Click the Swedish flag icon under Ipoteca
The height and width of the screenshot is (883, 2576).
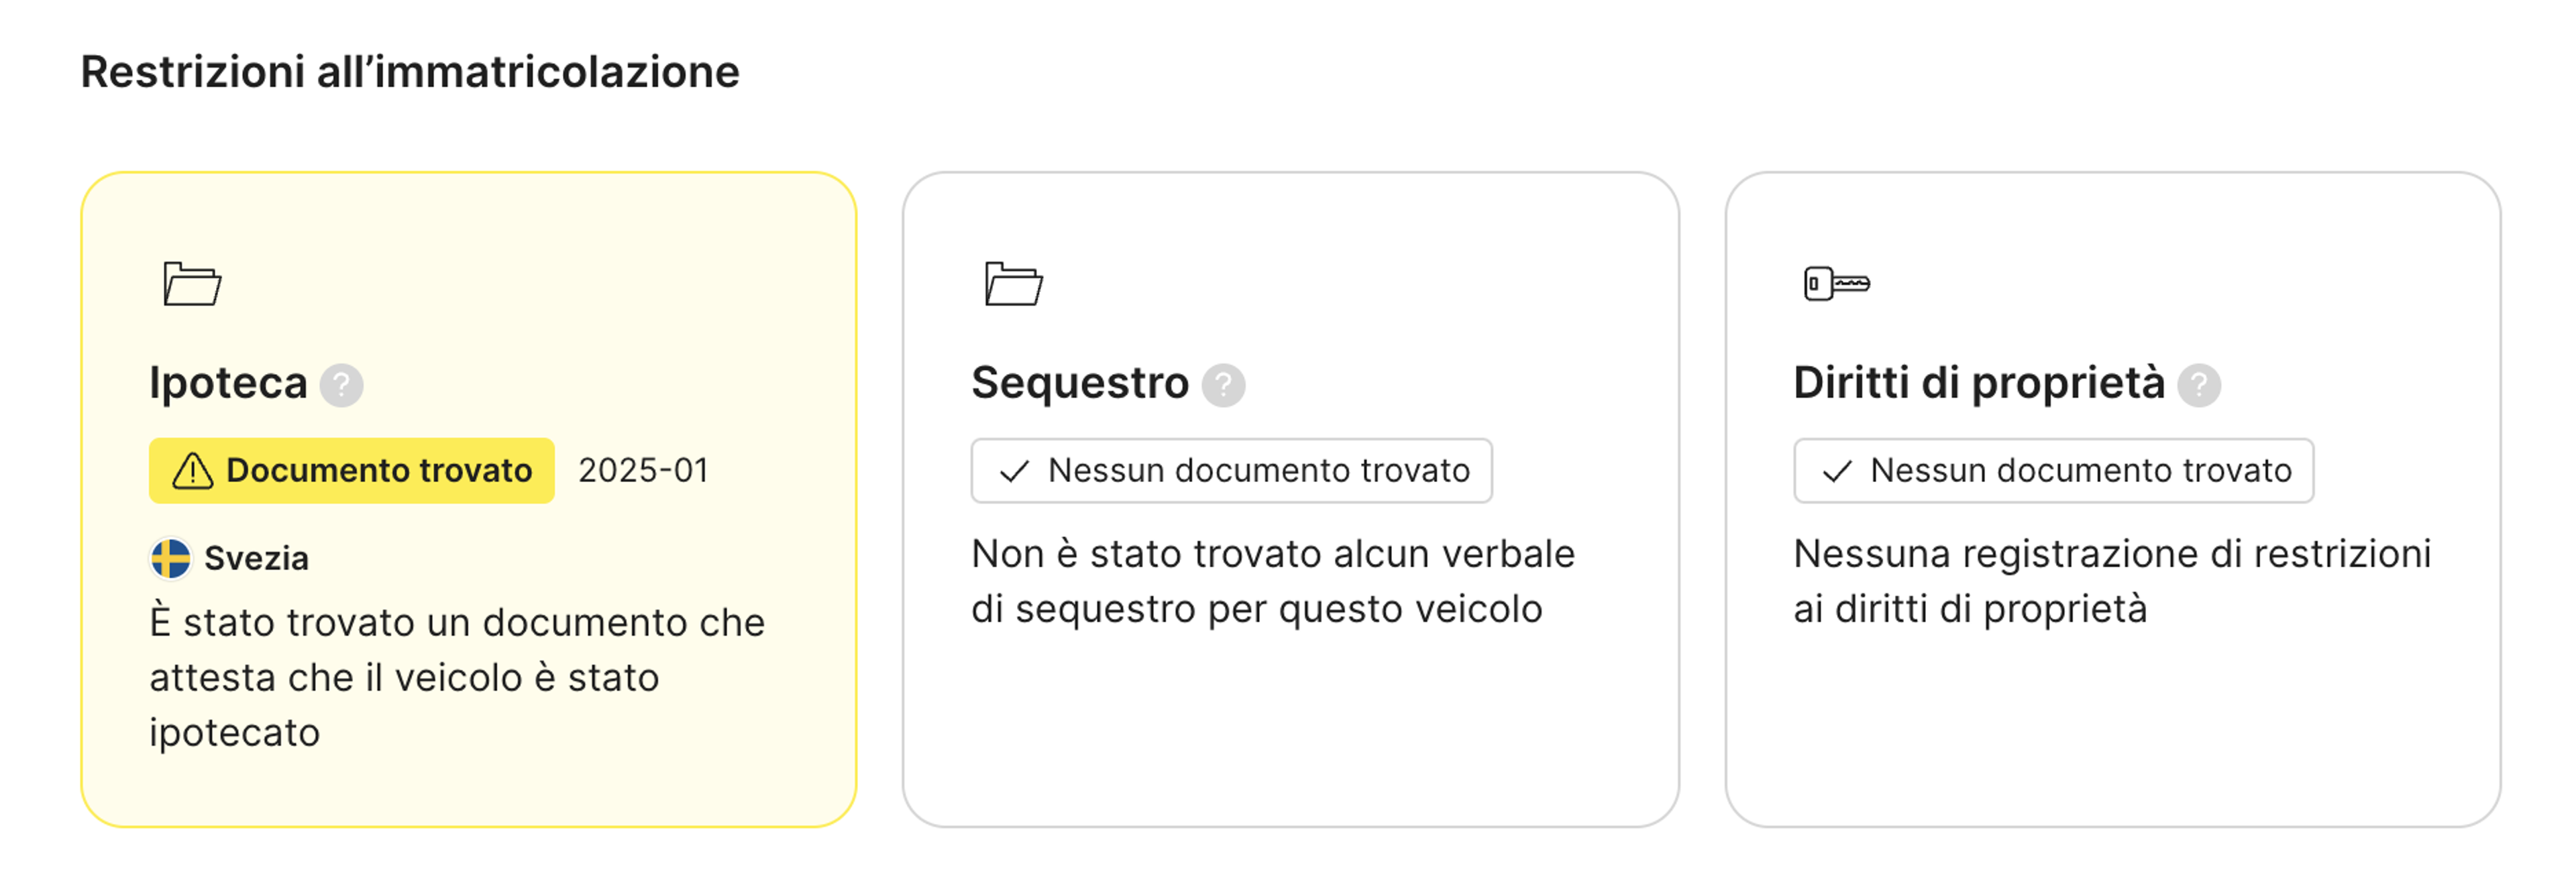tap(170, 557)
